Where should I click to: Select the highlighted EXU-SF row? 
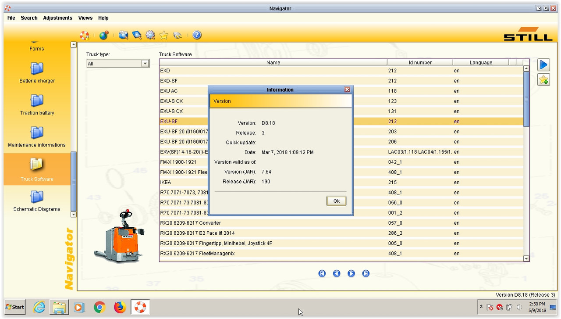click(341, 122)
